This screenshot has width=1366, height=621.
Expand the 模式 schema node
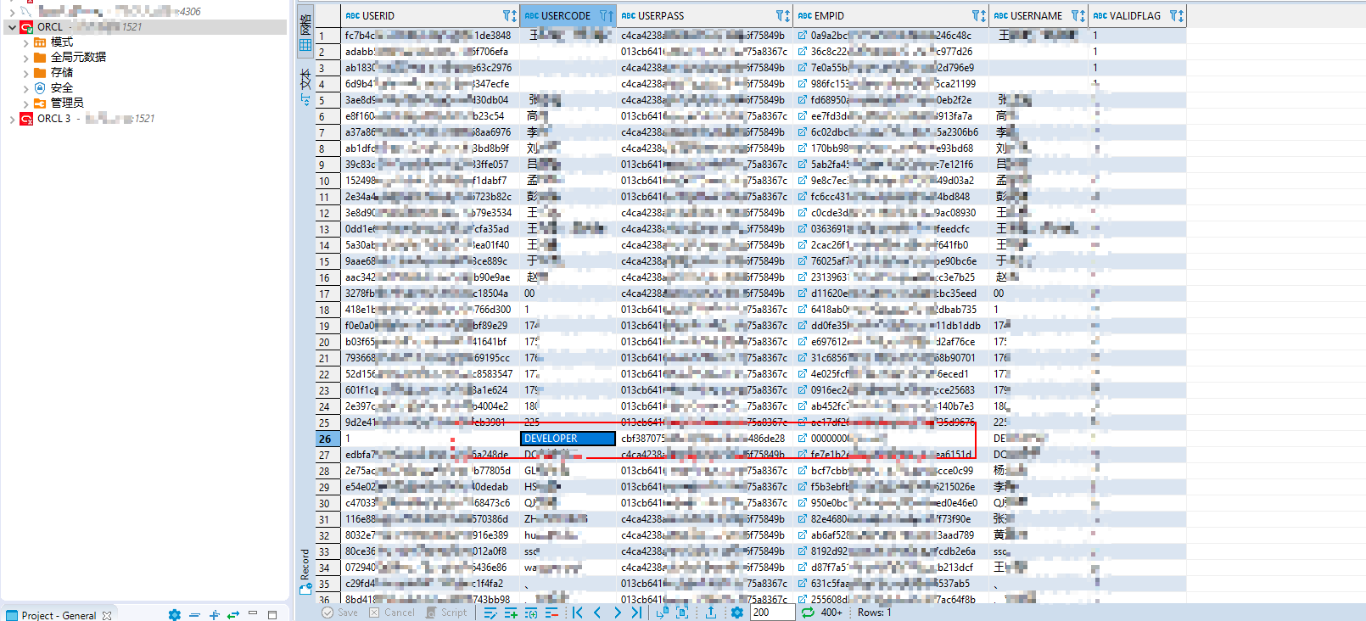25,42
